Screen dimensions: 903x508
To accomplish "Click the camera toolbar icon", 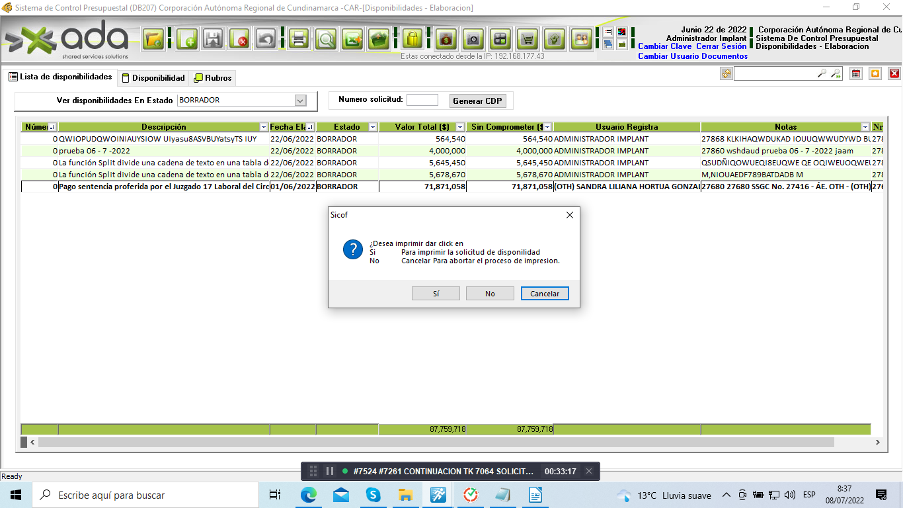I will tap(473, 40).
